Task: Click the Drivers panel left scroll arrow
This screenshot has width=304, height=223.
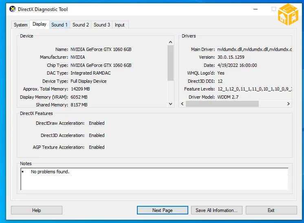Action: (182, 104)
